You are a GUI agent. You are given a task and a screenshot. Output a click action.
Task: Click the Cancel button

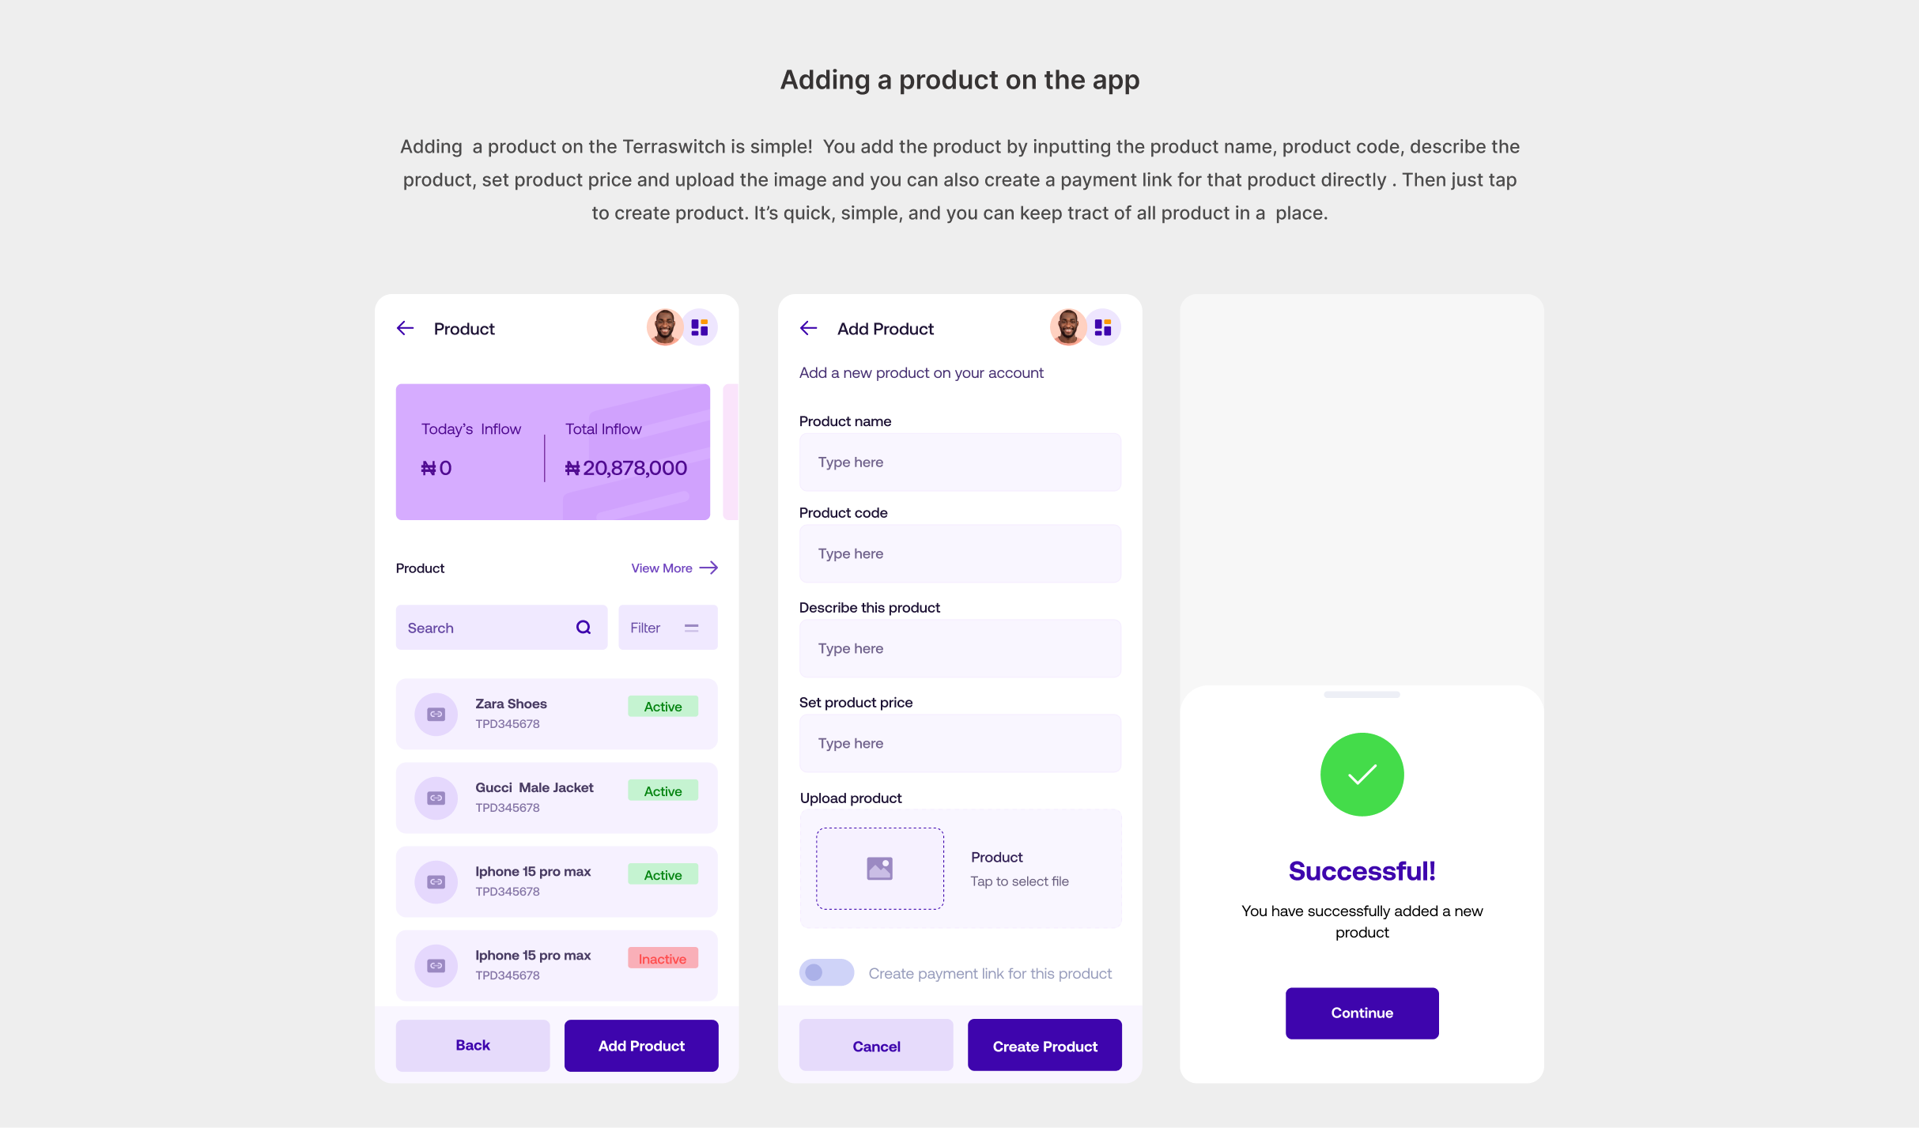(876, 1046)
